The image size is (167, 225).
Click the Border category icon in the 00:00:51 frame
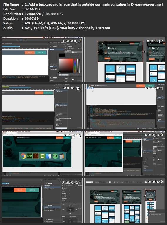[x=69, y=48]
